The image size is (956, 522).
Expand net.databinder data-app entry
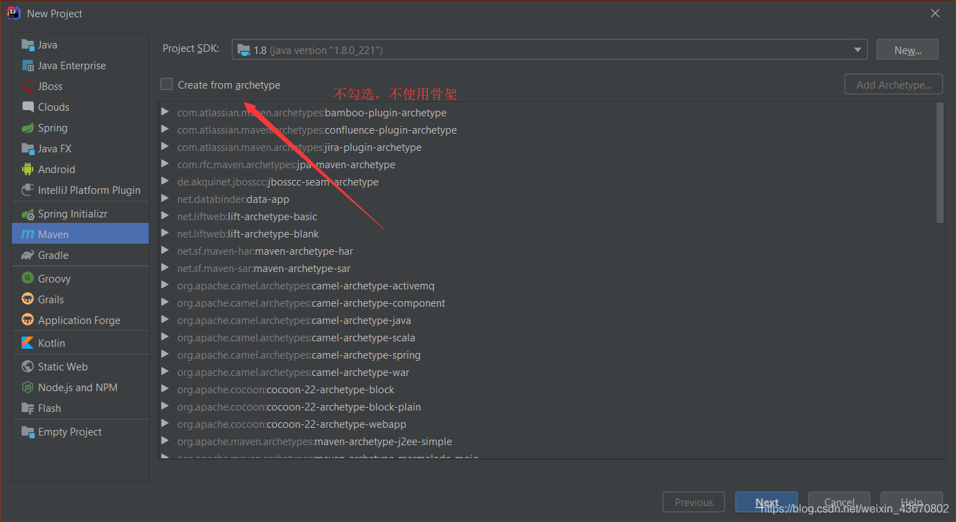tap(165, 199)
